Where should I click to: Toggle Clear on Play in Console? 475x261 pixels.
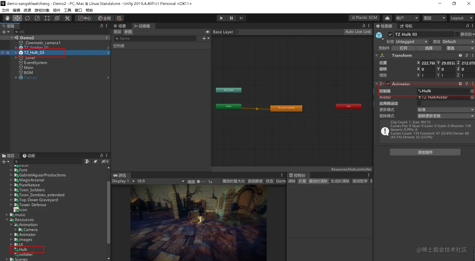click(318, 181)
